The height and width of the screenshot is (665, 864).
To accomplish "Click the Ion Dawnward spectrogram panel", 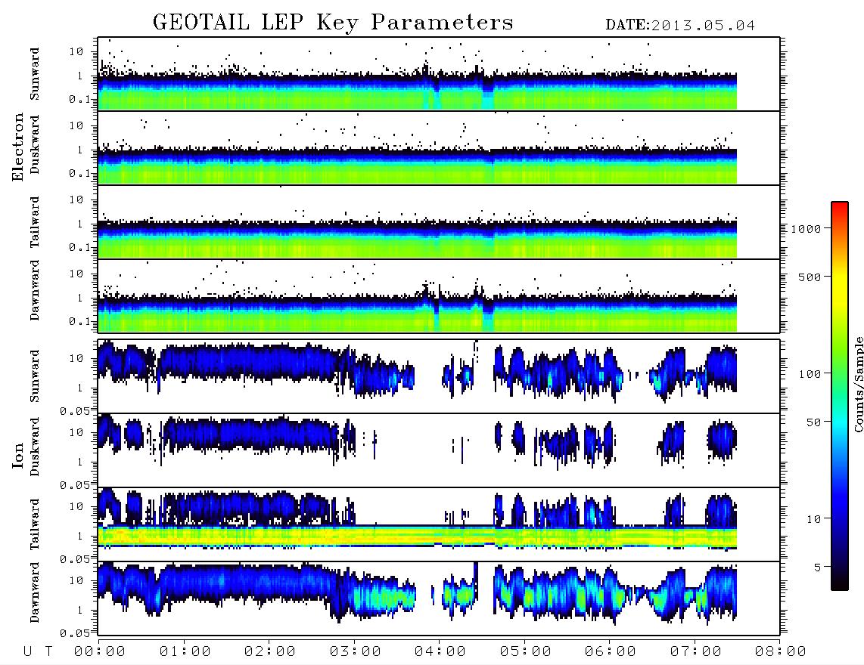I will point(439,598).
